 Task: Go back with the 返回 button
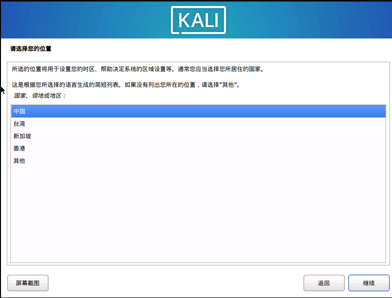pos(324,283)
